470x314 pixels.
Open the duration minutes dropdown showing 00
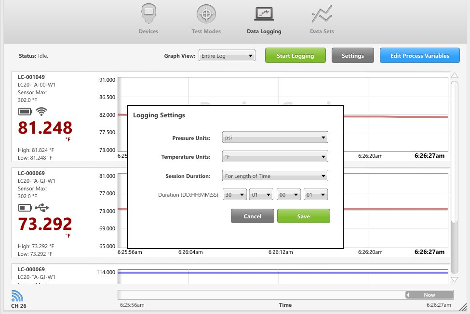point(289,195)
